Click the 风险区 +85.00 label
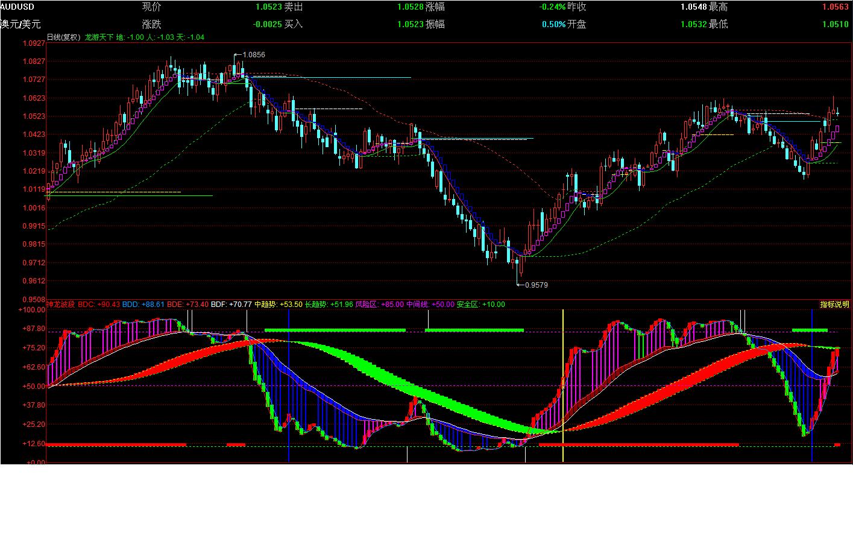 click(x=380, y=305)
